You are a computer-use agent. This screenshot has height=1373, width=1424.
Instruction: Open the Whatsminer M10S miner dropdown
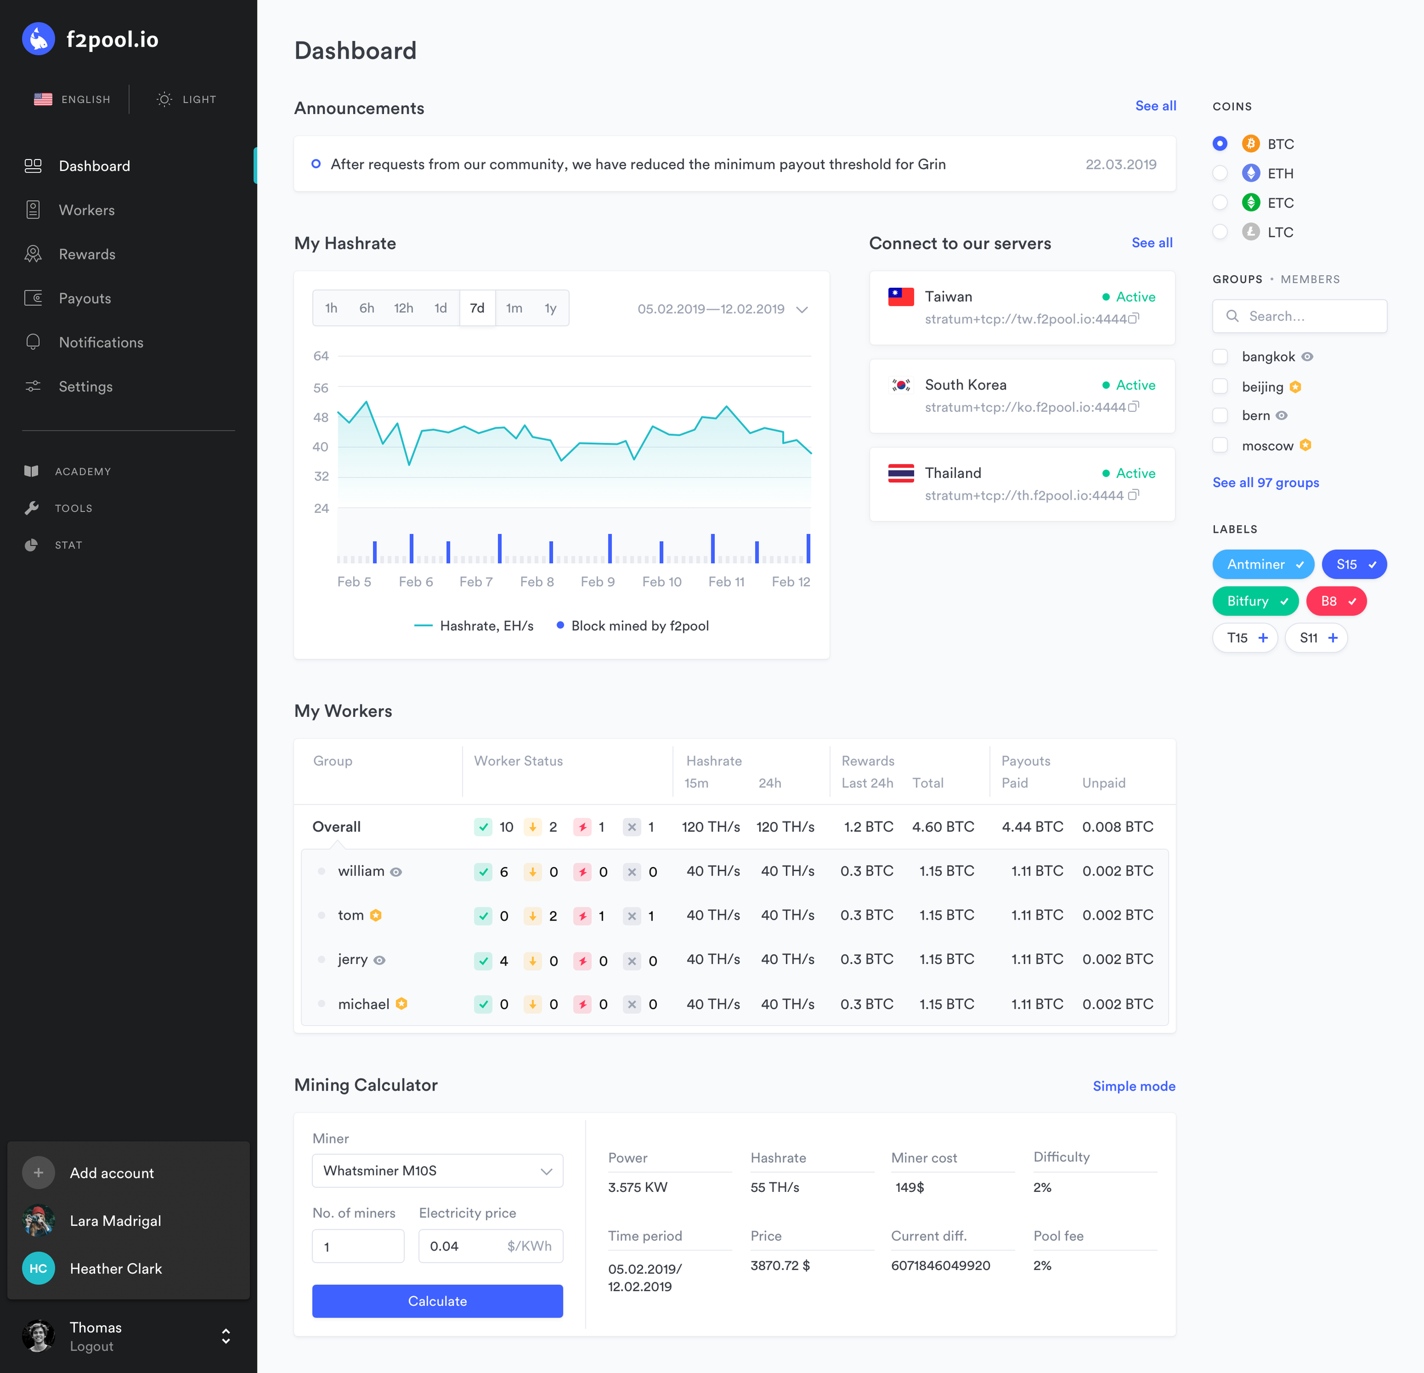pyautogui.click(x=437, y=1170)
